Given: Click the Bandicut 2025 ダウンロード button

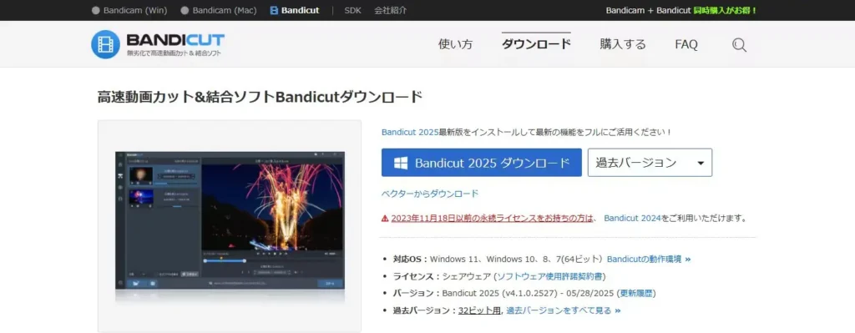Looking at the screenshot, I should [x=482, y=163].
